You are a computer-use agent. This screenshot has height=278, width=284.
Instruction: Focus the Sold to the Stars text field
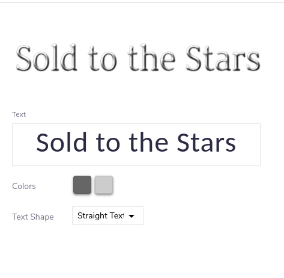(136, 144)
